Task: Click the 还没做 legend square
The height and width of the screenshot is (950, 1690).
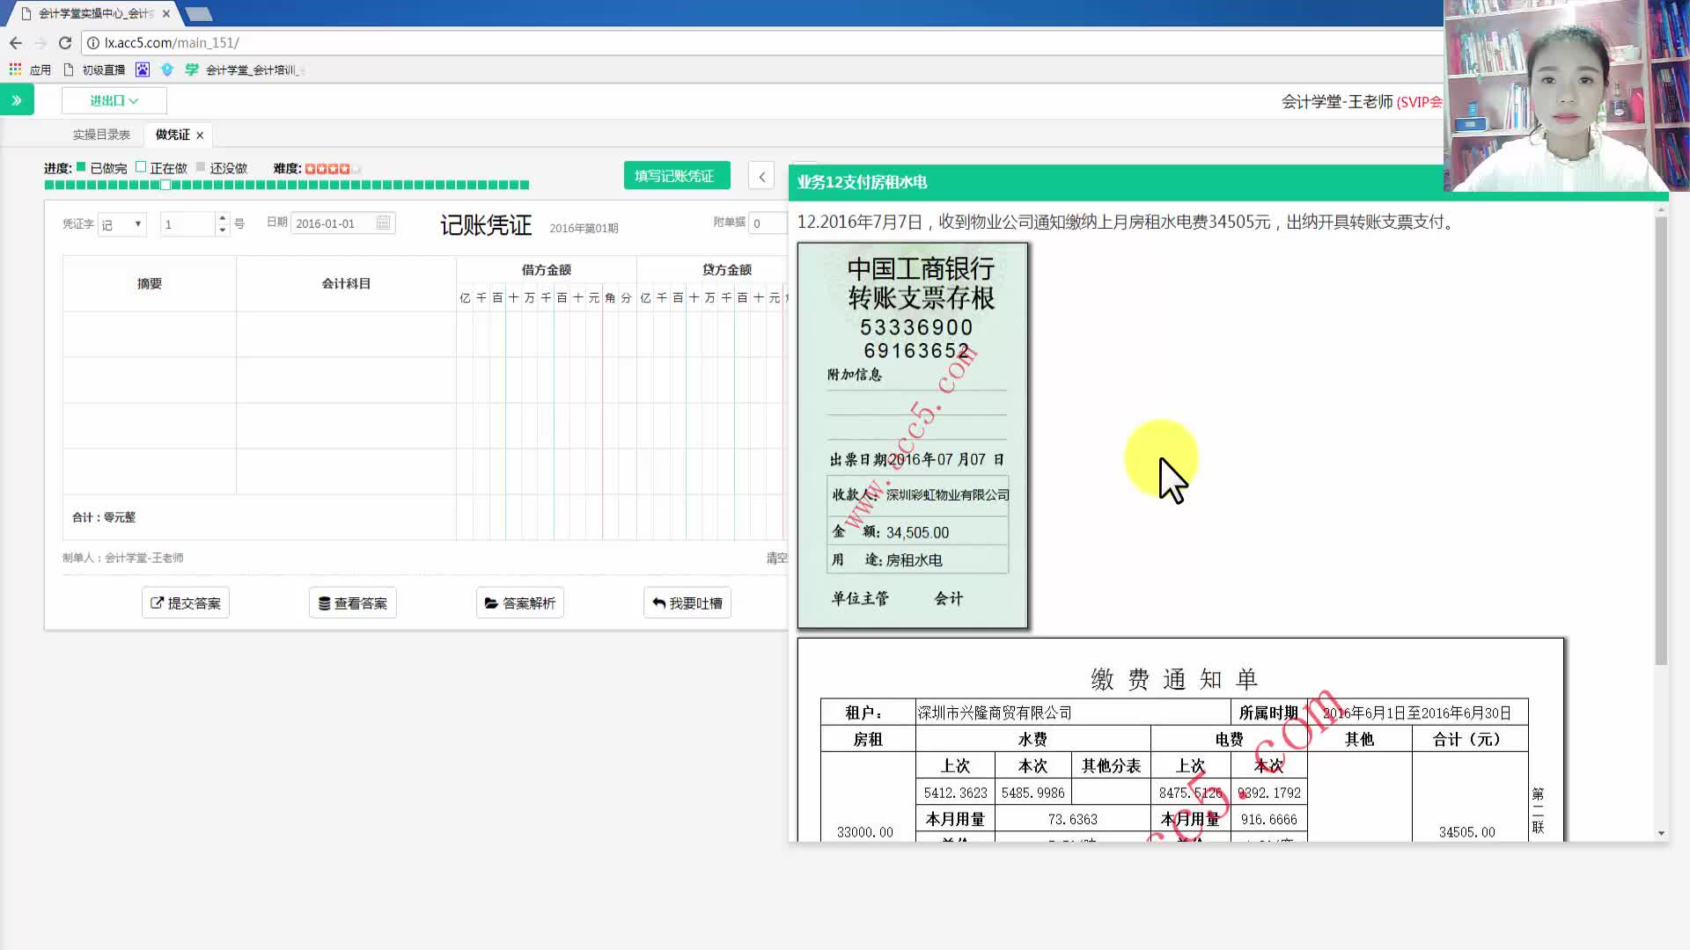Action: pyautogui.click(x=201, y=167)
